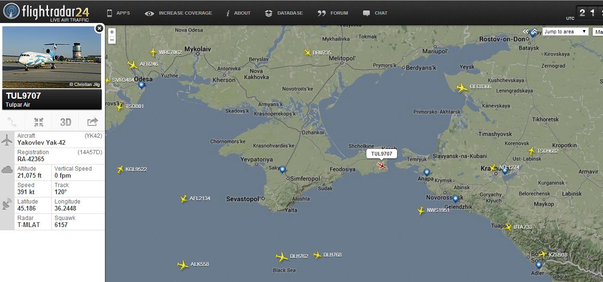Open the map type selector on the right edge

(x=598, y=31)
